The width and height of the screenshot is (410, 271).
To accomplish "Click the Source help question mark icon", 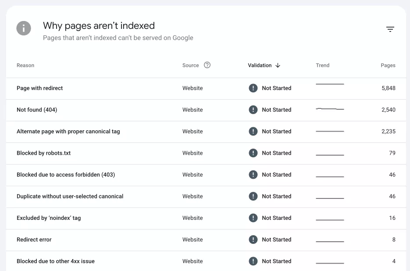I will [207, 65].
